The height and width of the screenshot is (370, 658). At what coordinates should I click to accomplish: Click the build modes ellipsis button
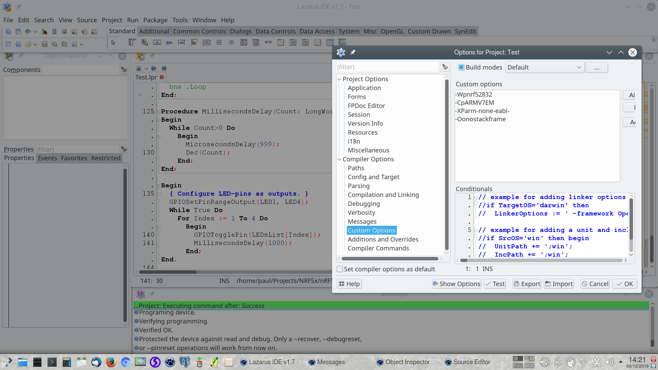597,67
